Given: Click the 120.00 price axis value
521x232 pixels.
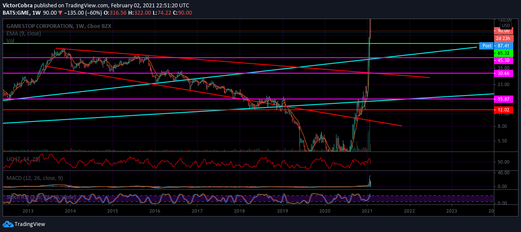Looking at the screenshot, I should tap(505, 20).
